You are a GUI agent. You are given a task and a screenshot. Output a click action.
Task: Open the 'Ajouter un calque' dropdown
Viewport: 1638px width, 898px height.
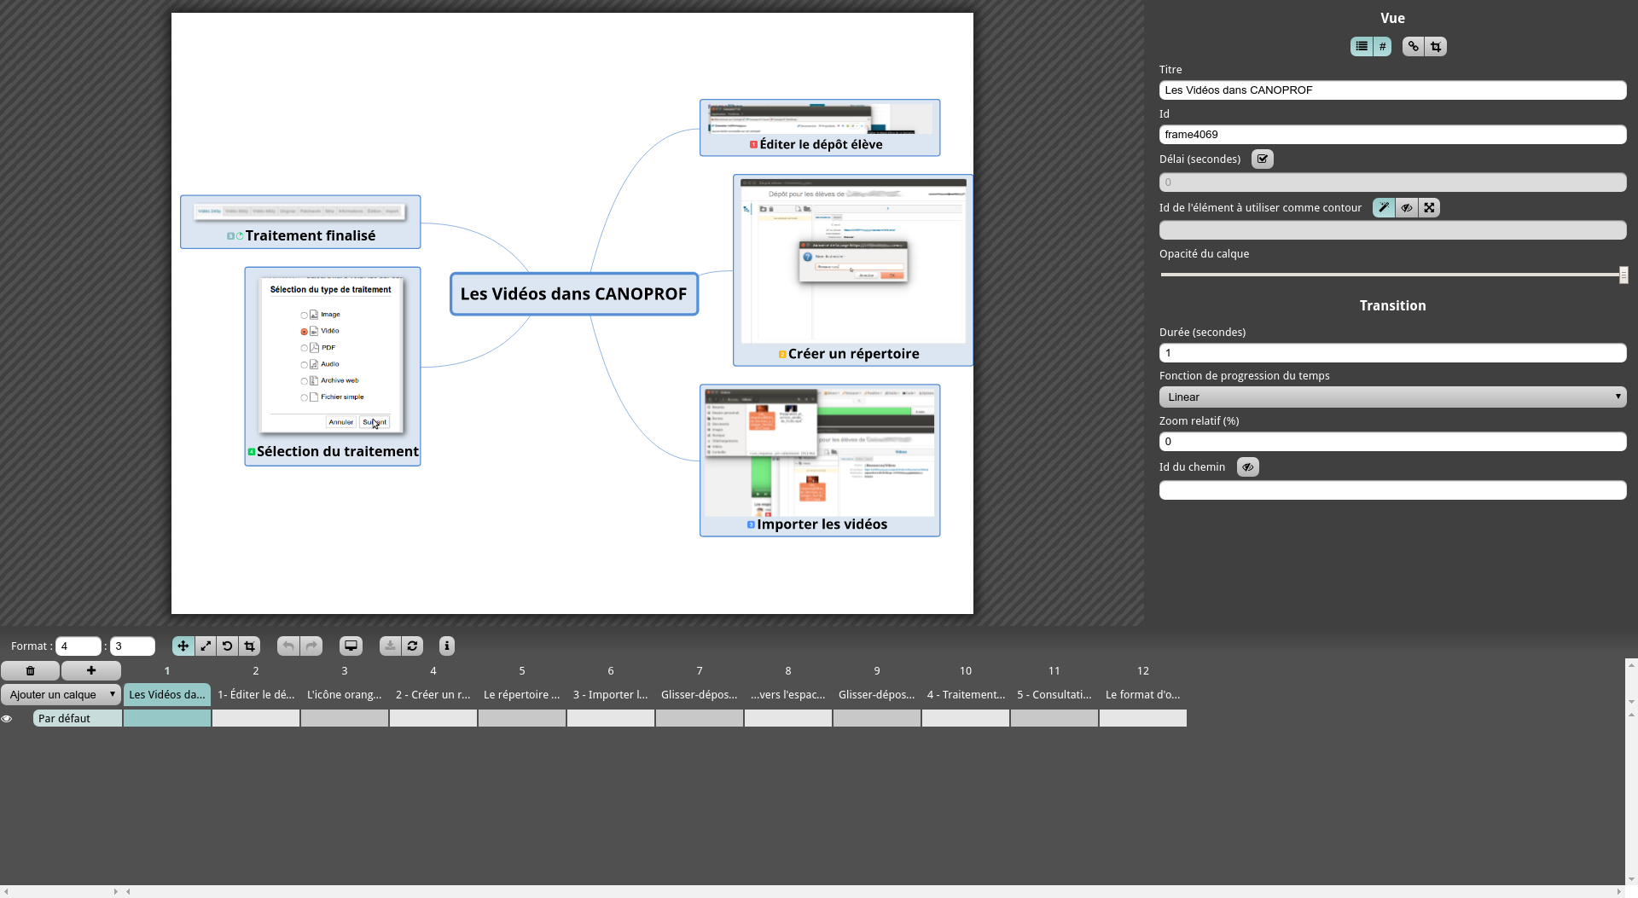click(61, 694)
